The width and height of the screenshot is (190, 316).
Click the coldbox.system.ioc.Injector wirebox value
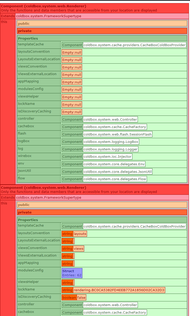click(107, 157)
